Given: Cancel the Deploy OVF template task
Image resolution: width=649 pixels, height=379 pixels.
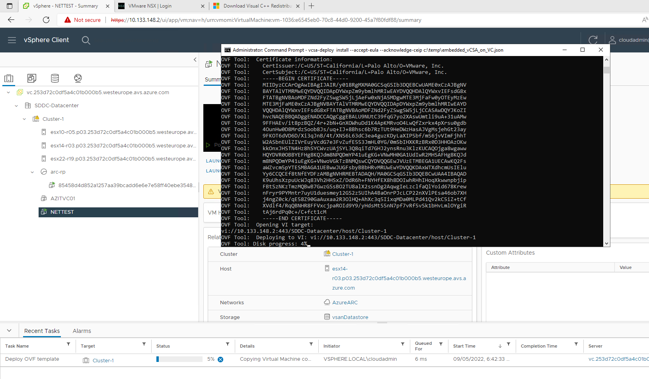Looking at the screenshot, I should pos(220,360).
